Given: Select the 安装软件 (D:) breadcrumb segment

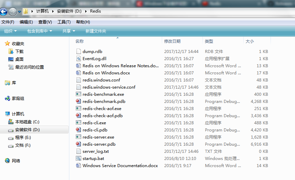Looking at the screenshot, I should pyautogui.click(x=69, y=11).
